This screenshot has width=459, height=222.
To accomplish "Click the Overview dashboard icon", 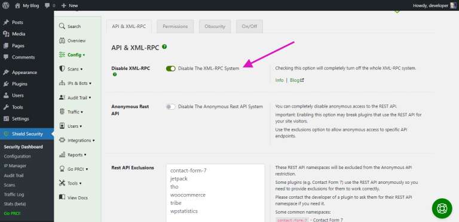I will 62,41.
